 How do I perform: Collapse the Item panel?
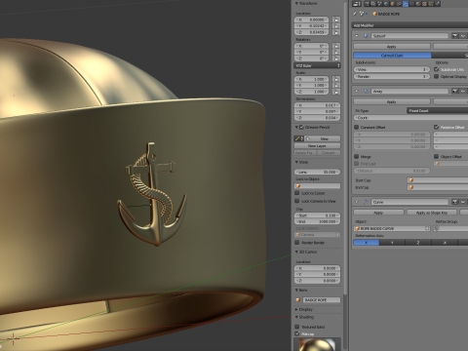[x=296, y=290]
